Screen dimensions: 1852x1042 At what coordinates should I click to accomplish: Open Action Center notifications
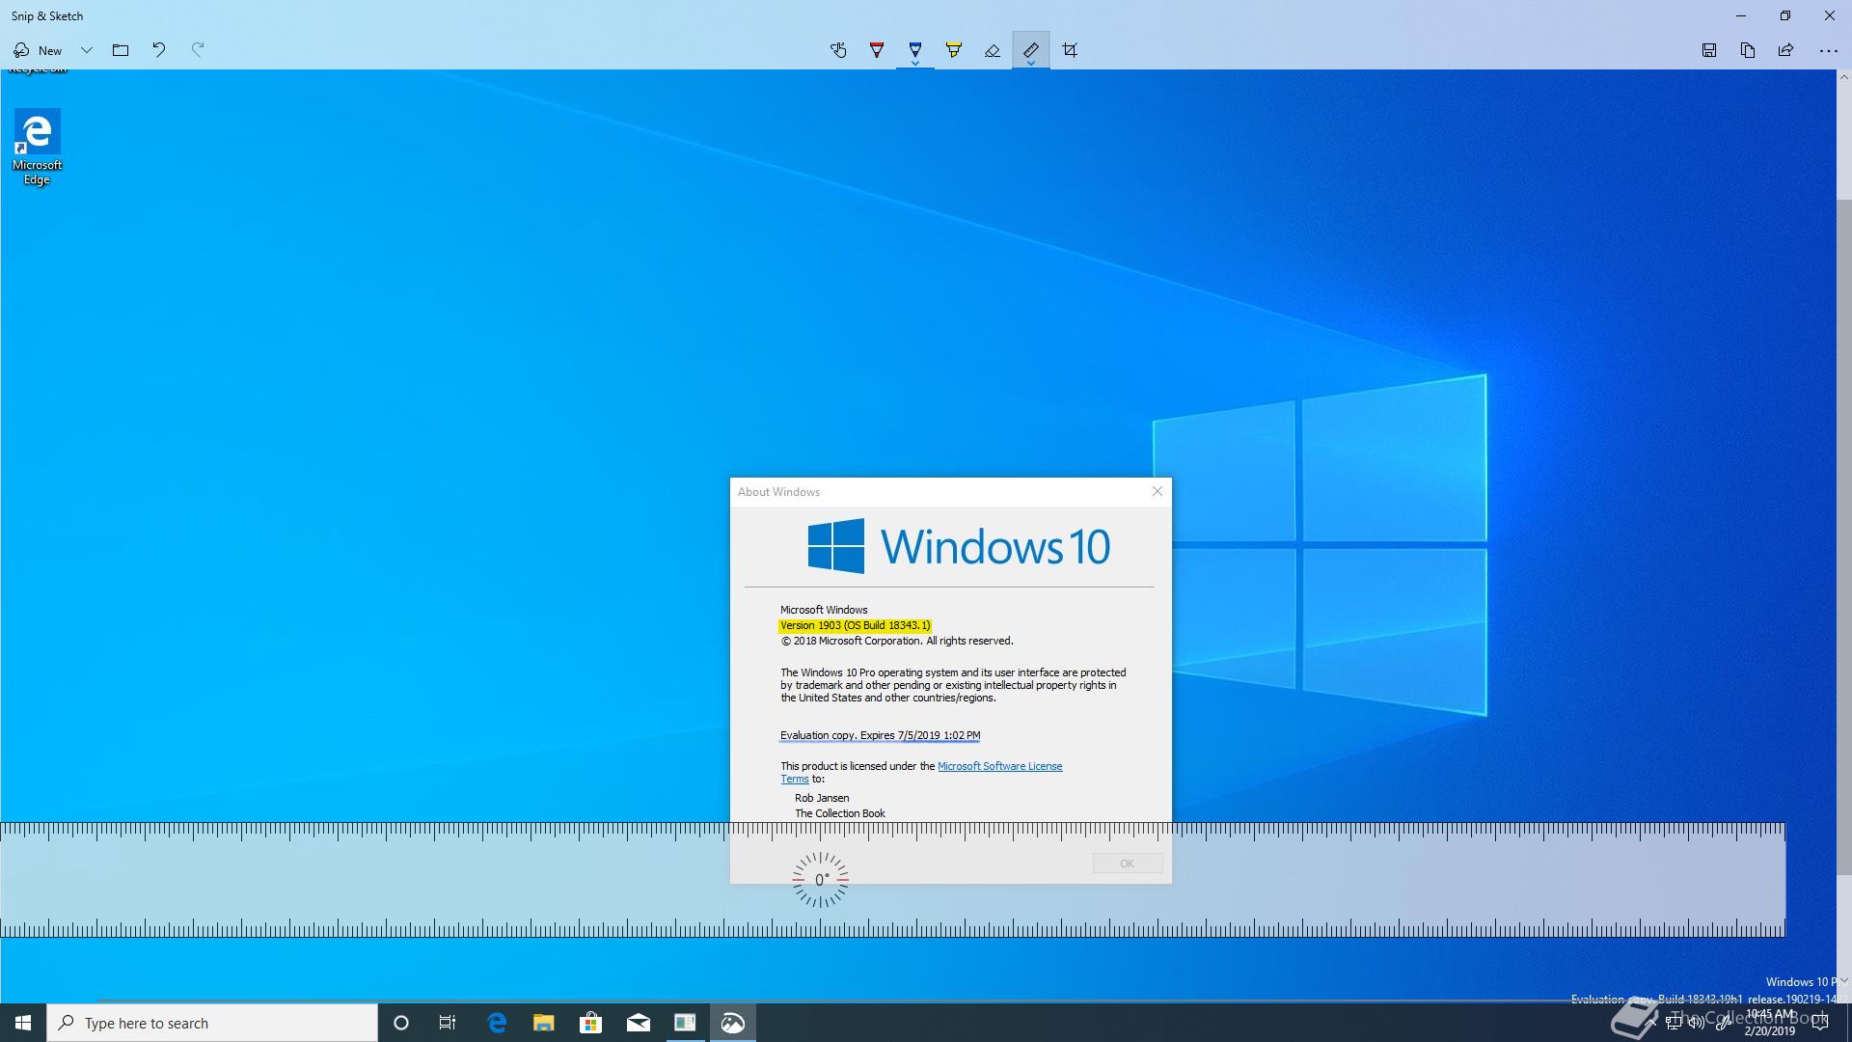point(1822,1023)
